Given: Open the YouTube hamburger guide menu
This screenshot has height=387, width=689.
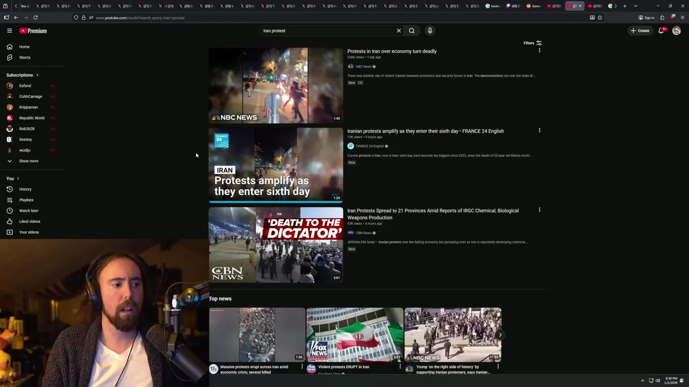Looking at the screenshot, I should point(9,31).
